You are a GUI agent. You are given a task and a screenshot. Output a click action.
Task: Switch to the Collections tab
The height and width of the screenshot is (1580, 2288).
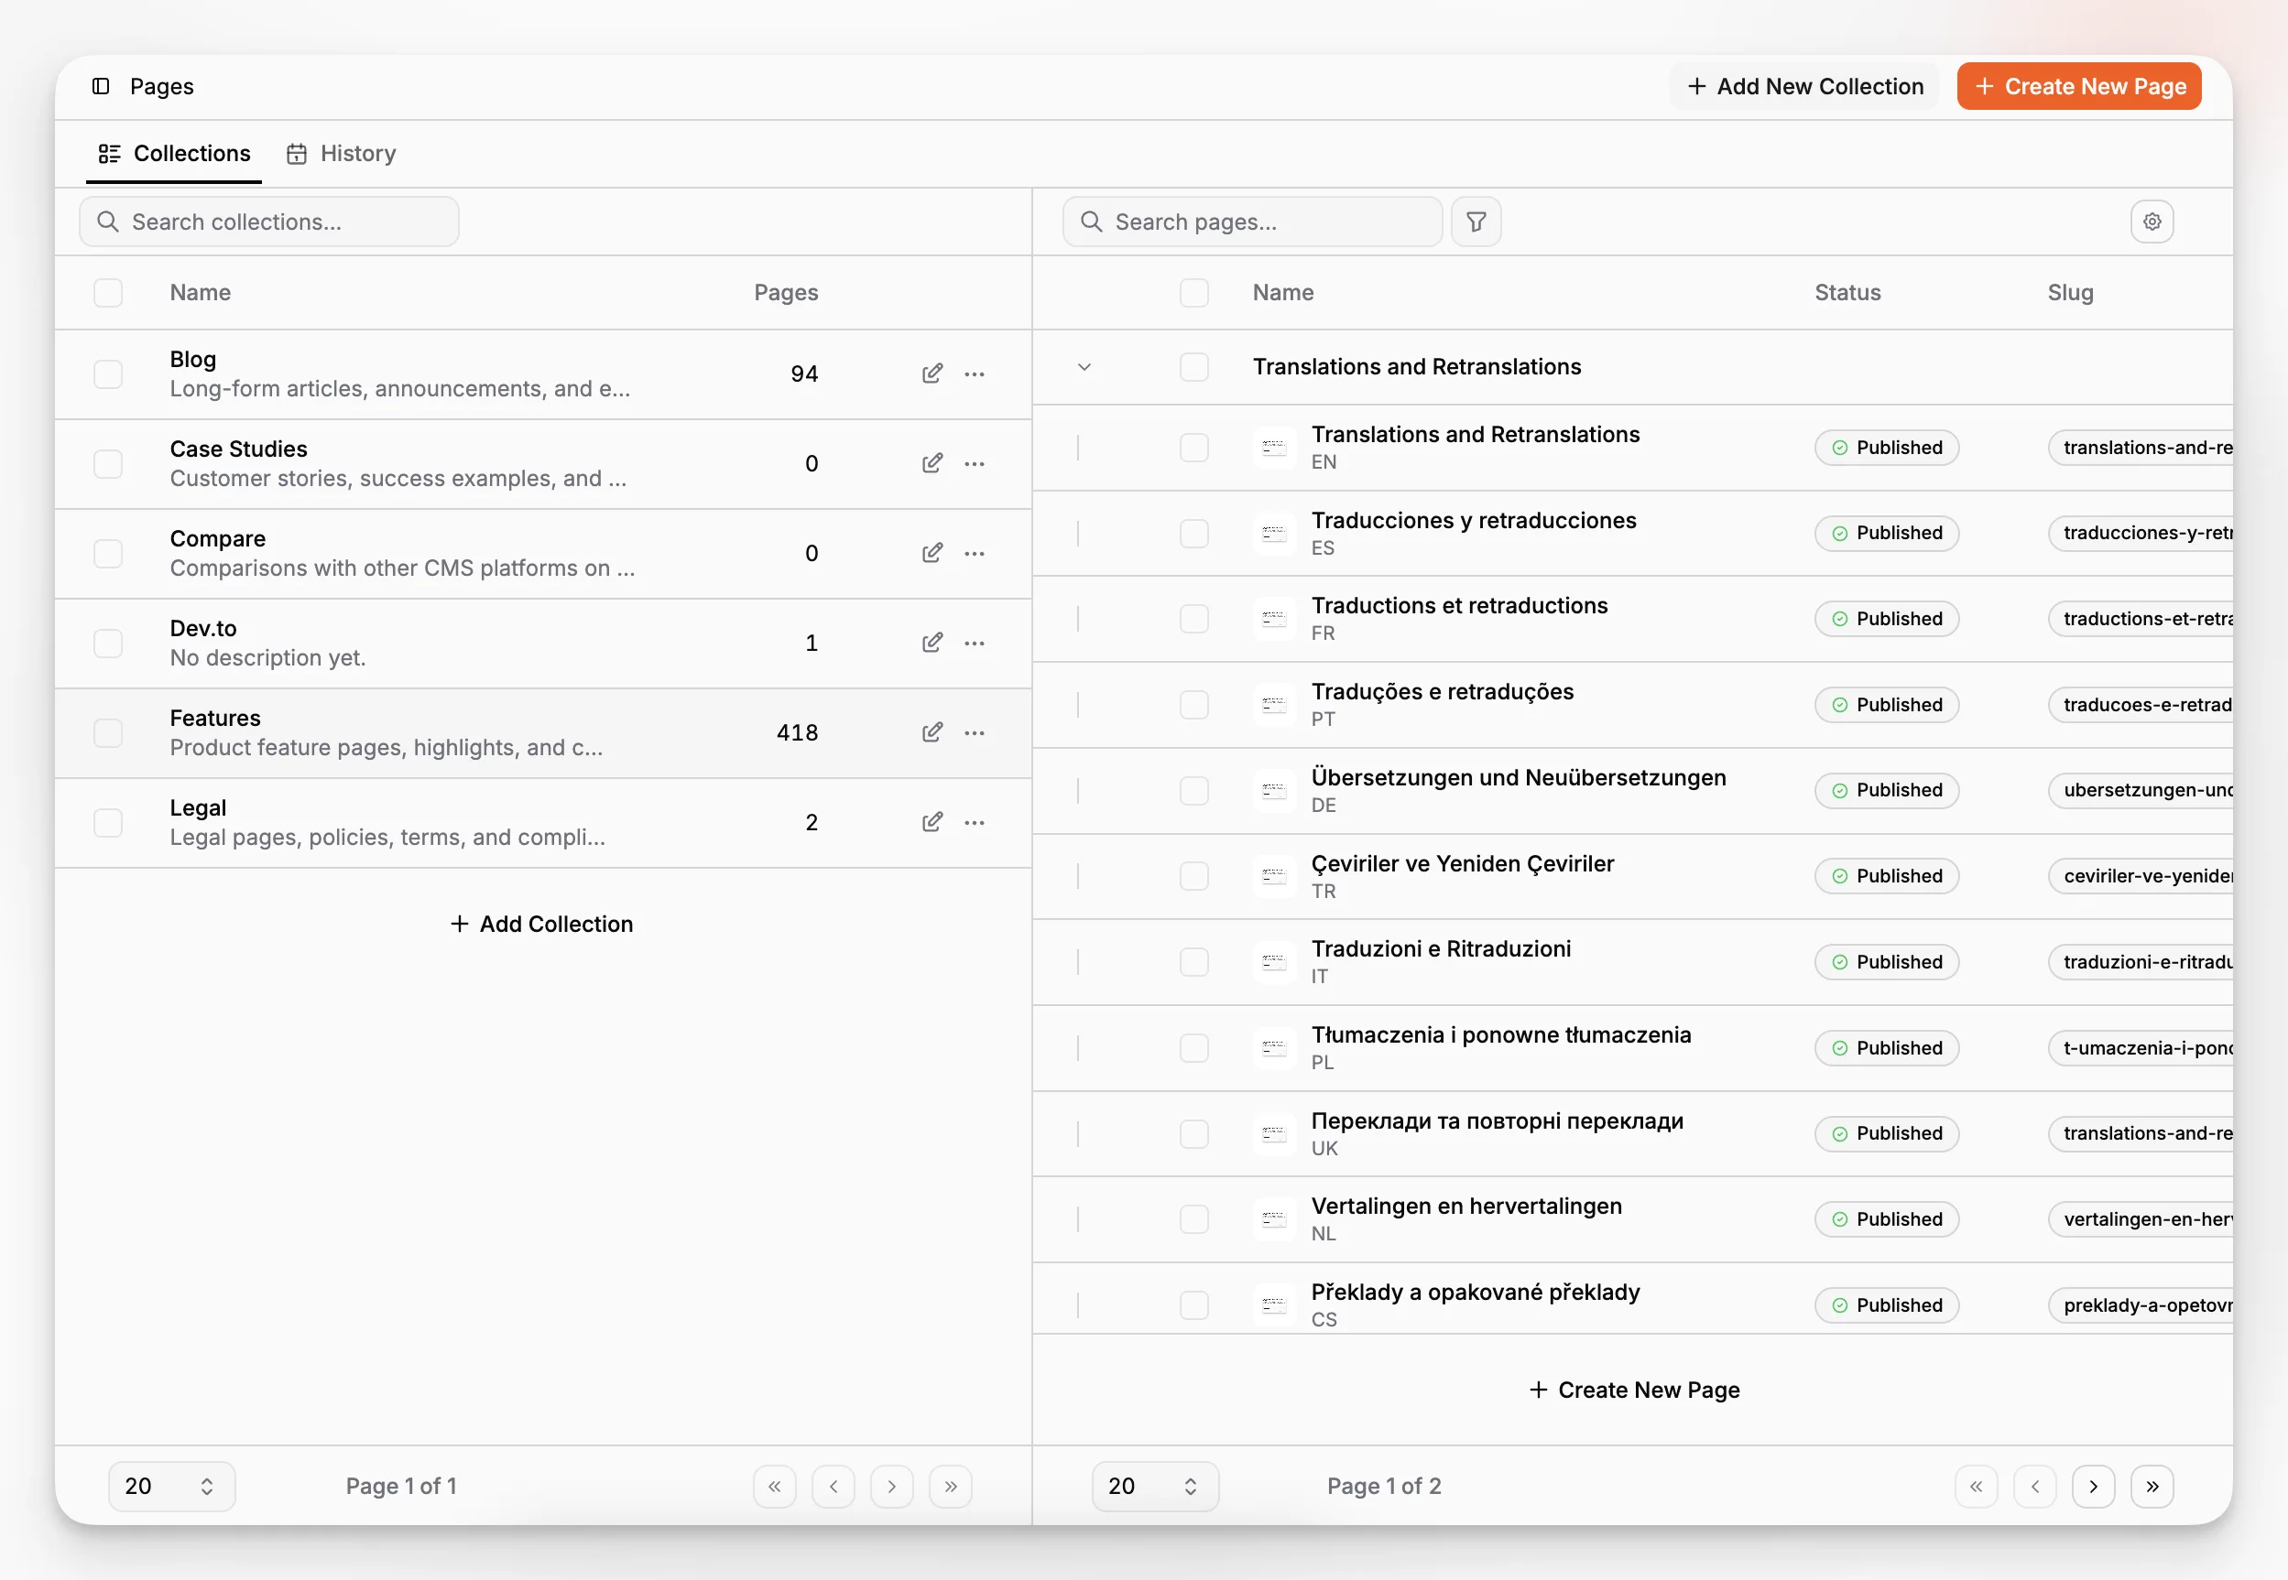click(174, 154)
